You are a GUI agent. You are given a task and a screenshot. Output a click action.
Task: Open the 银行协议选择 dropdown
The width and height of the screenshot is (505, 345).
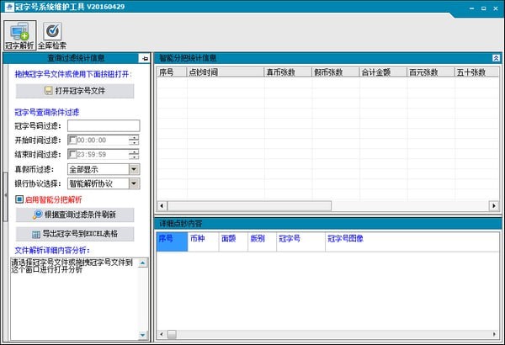134,183
